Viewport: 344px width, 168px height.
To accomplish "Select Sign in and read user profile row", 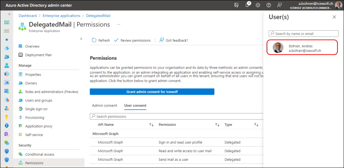I will click(176, 142).
